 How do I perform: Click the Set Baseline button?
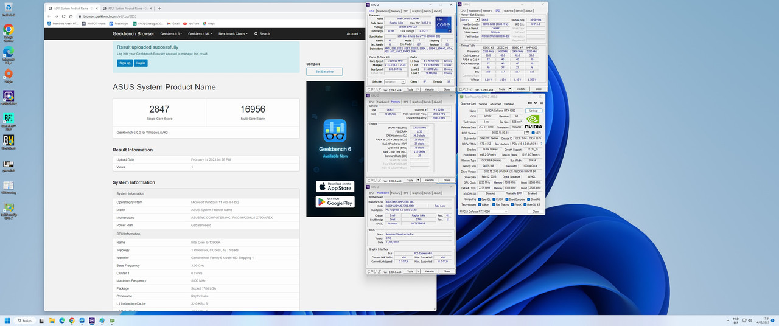pyautogui.click(x=324, y=72)
